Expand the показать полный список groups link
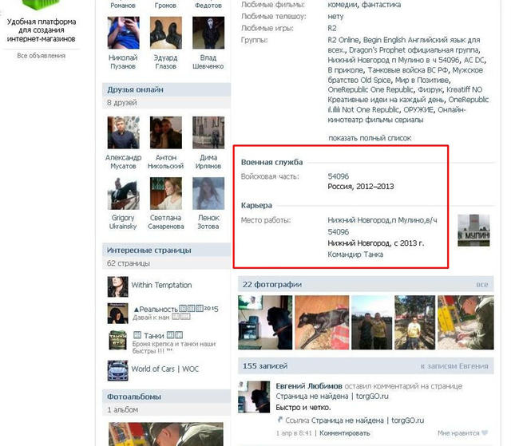 [x=370, y=138]
